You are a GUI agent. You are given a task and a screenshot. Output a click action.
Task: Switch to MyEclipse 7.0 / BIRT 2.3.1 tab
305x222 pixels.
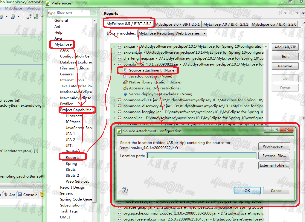point(226,24)
